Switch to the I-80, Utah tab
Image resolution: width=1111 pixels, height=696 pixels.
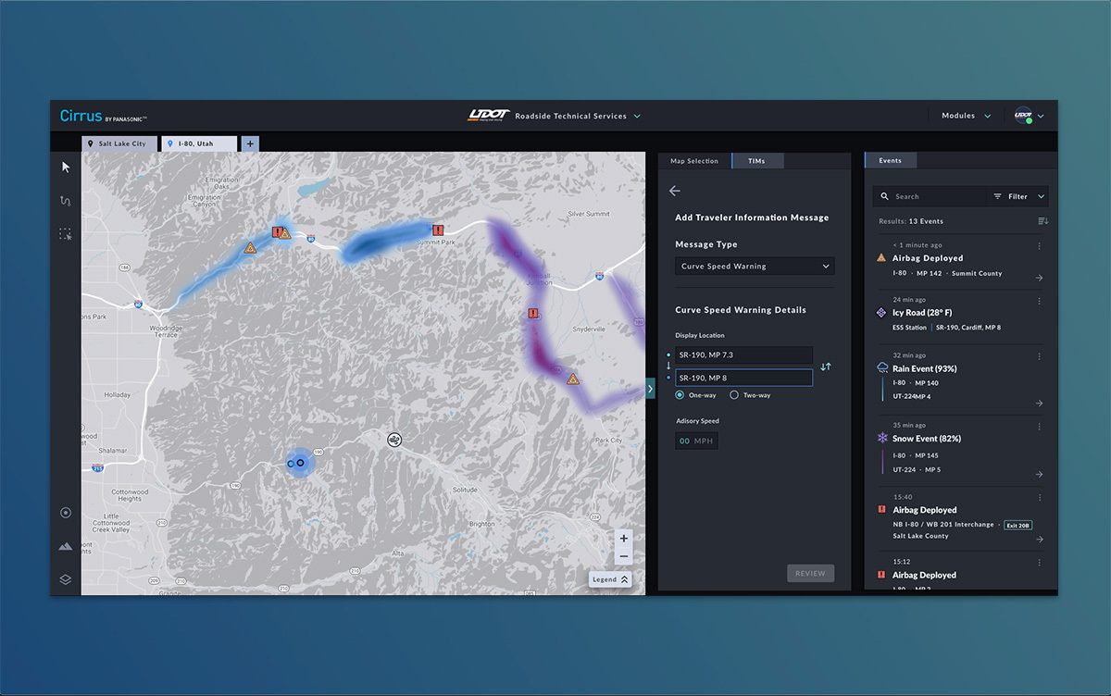coord(199,144)
